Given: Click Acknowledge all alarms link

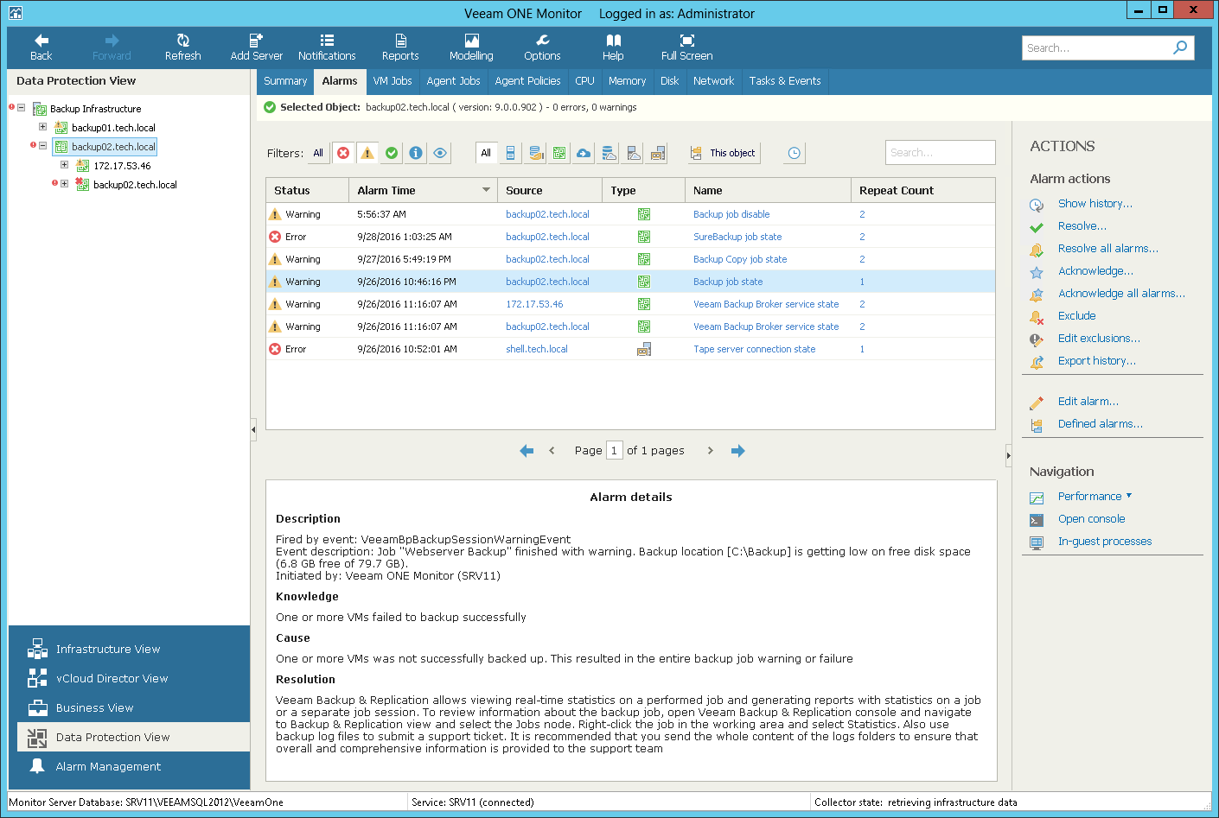Looking at the screenshot, I should (1121, 294).
